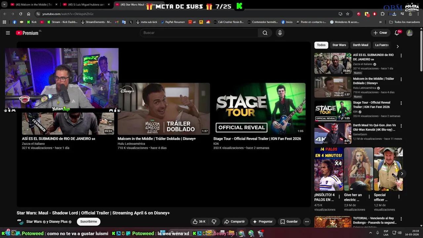This screenshot has height=238, width=423.
Task: Open the StreamElements bookmark
Action: tap(96, 22)
